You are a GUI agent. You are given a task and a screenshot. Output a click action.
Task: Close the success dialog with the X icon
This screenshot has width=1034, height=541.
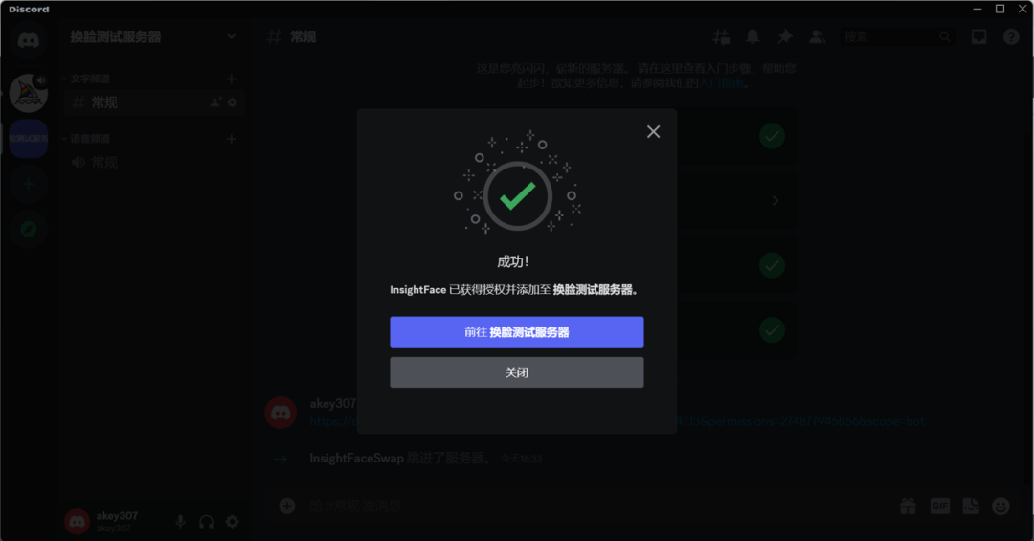click(654, 132)
